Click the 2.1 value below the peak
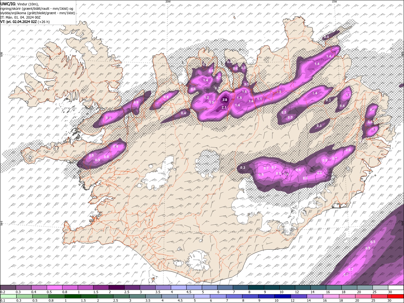The width and height of the screenshot is (404, 303). (224, 108)
